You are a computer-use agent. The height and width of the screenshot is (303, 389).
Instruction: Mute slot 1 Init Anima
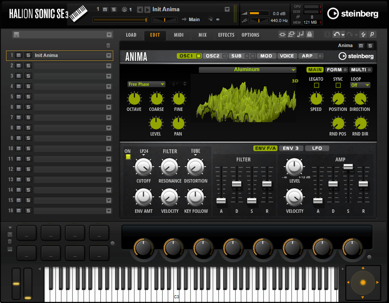coord(19,55)
